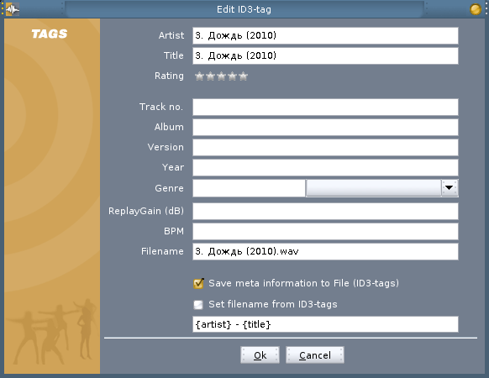Screen dimensions: 489x378
Task: Focus the Artist input field
Action: [x=325, y=35]
